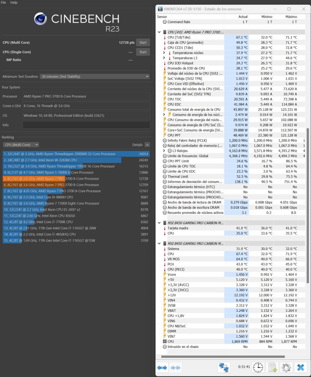Screen dimensions: 311x377
Task: Click the chip icon of the CPU [#0] group
Action: click(x=165, y=32)
